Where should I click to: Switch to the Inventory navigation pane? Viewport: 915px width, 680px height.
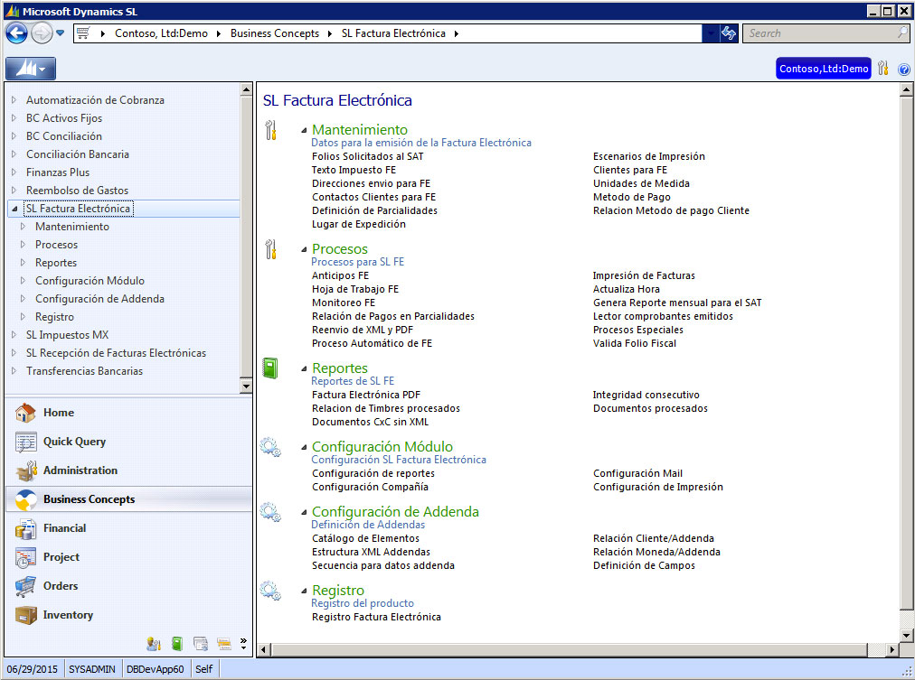(68, 615)
